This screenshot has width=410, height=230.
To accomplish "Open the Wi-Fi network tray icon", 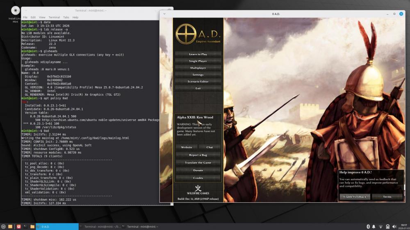I will (380, 226).
